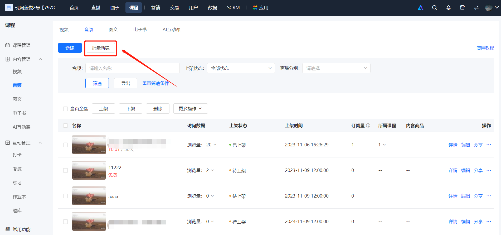Screen dimensions: 501x235
Task: Open the 营销 top menu item
Action: (x=155, y=8)
